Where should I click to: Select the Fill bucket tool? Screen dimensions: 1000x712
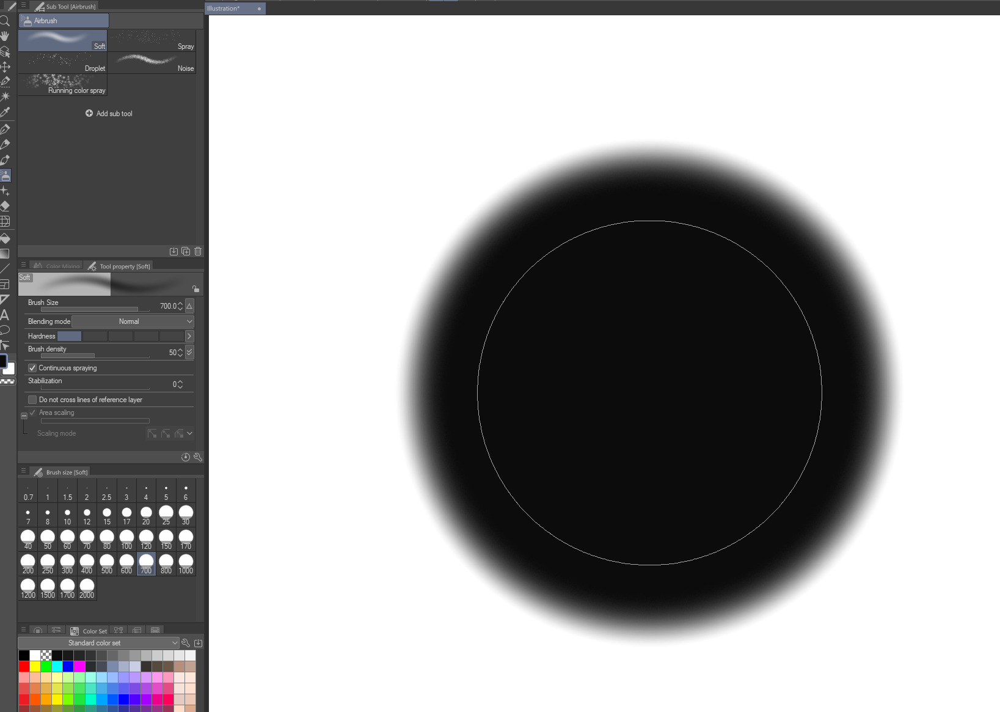(5, 238)
